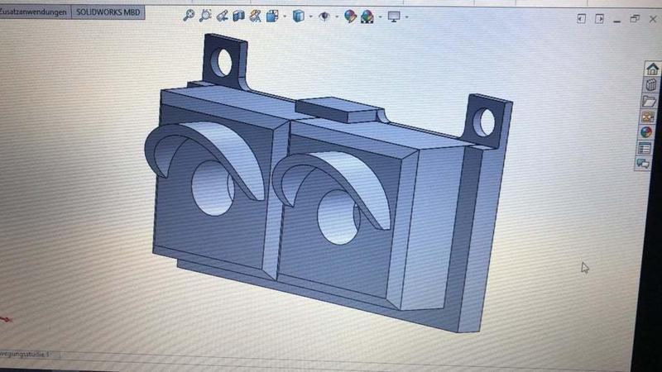Expand the Apply Scene dropdown arrow
The width and height of the screenshot is (662, 372).
[x=380, y=17]
